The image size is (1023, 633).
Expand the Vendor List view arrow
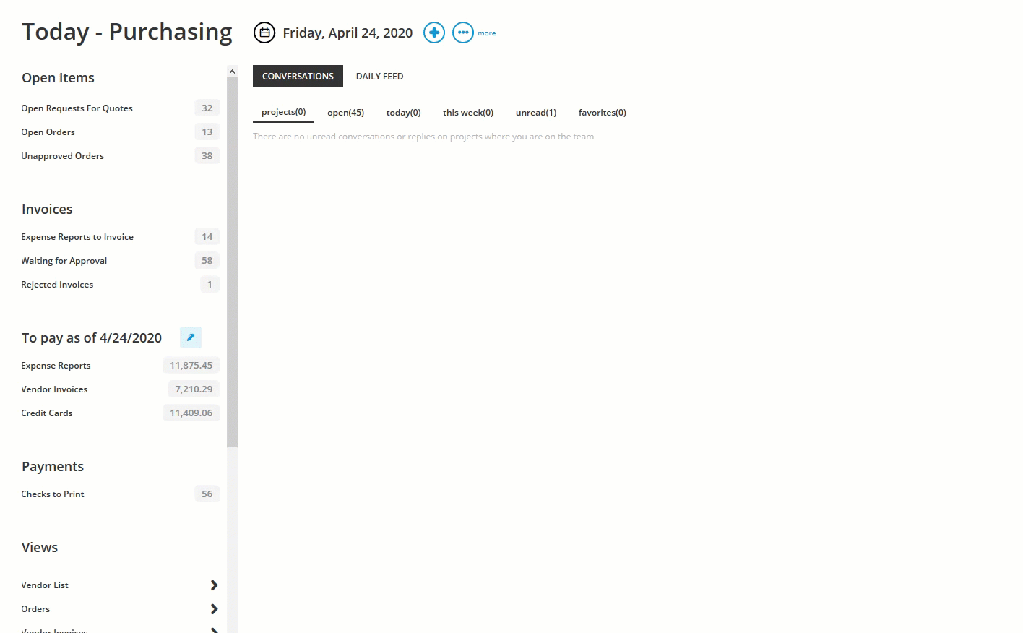tap(214, 585)
